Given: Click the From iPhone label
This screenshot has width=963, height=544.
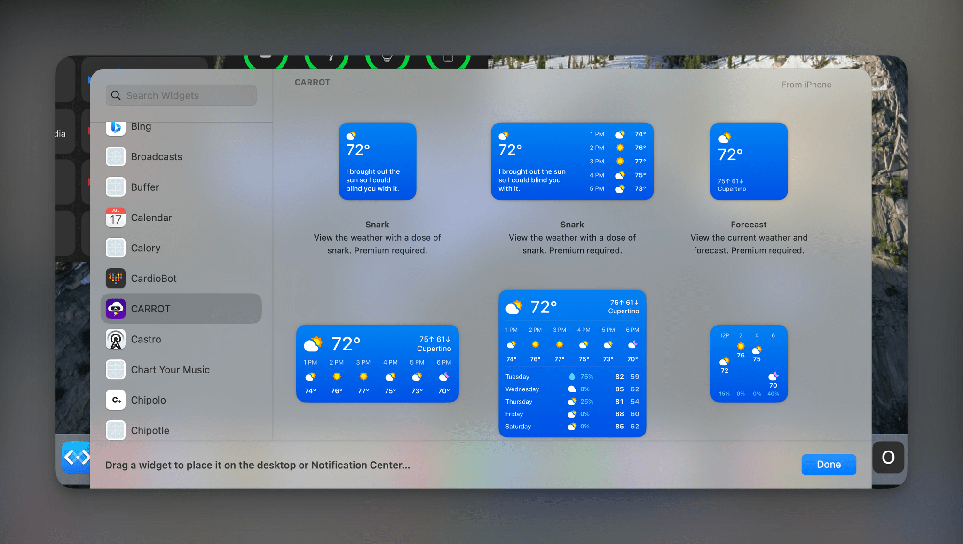Looking at the screenshot, I should (806, 85).
